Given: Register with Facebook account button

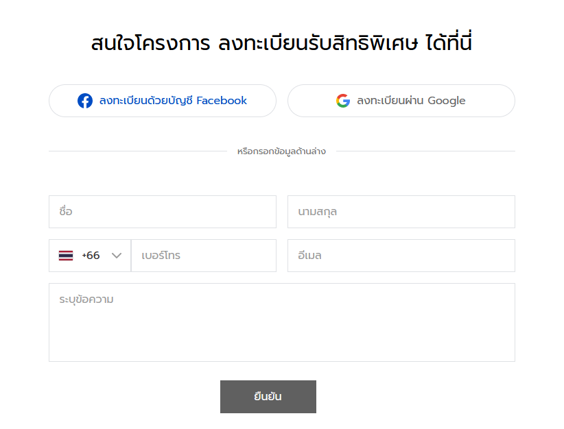Looking at the screenshot, I should coord(163,101).
